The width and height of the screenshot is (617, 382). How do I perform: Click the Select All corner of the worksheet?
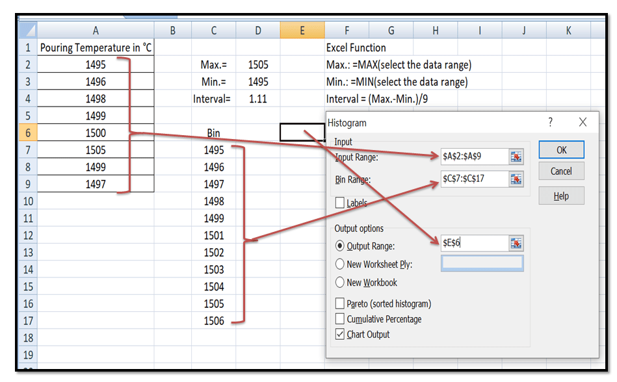(x=27, y=30)
